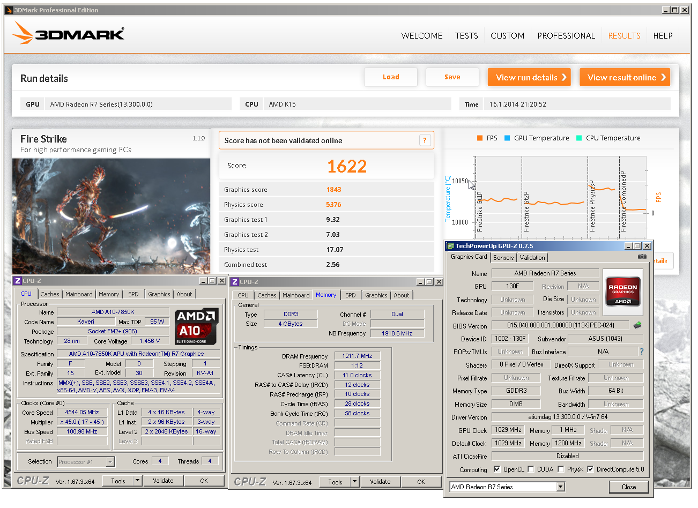
Task: Click the View result online button
Action: click(x=625, y=77)
